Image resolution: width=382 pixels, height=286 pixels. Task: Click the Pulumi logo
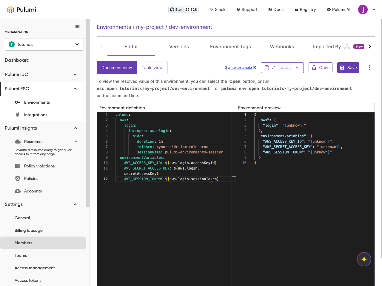coord(21,10)
